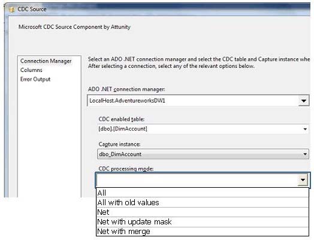Expand the CDC enabled table dropdown arrow
This screenshot has height=240, width=314.
(x=305, y=129)
